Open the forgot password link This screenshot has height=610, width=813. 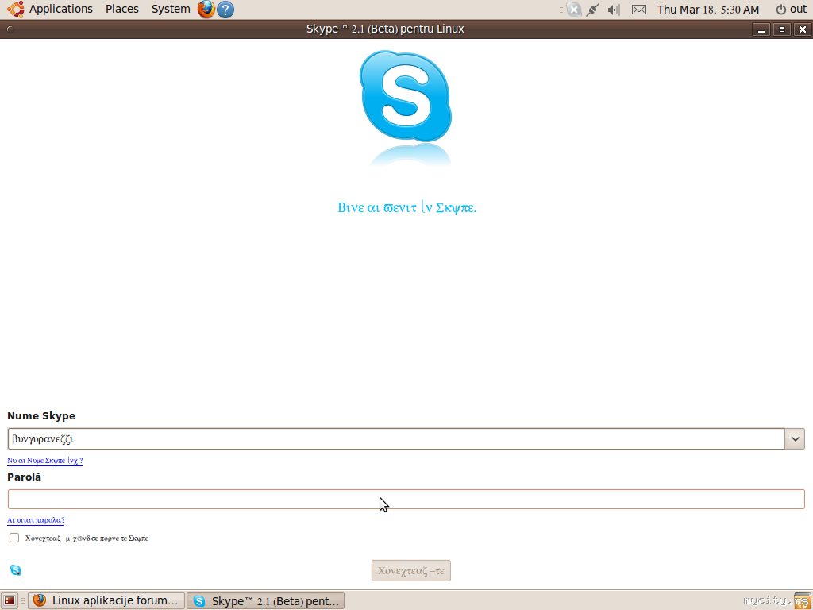36,519
